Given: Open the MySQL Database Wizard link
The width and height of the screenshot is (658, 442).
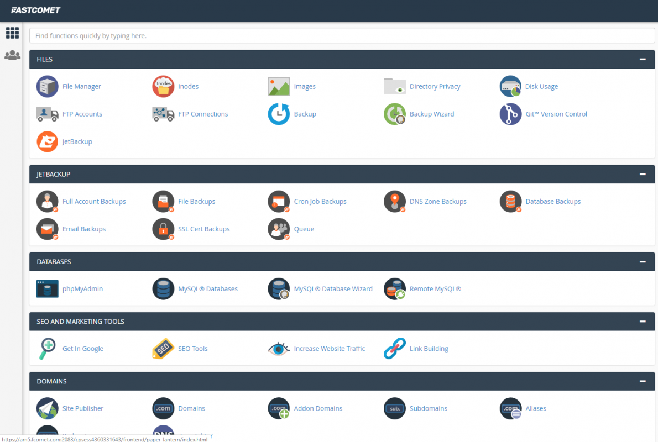Looking at the screenshot, I should point(333,289).
